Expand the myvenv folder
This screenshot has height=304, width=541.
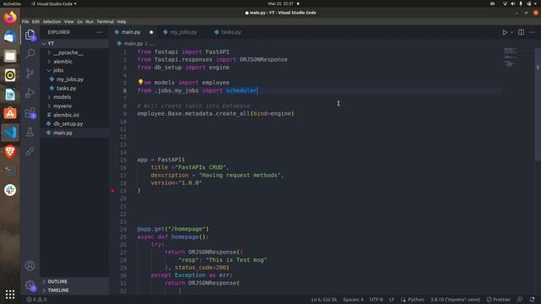click(74, 106)
